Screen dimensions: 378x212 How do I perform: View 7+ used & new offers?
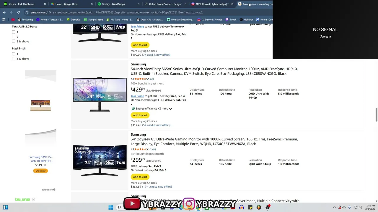tap(156, 55)
